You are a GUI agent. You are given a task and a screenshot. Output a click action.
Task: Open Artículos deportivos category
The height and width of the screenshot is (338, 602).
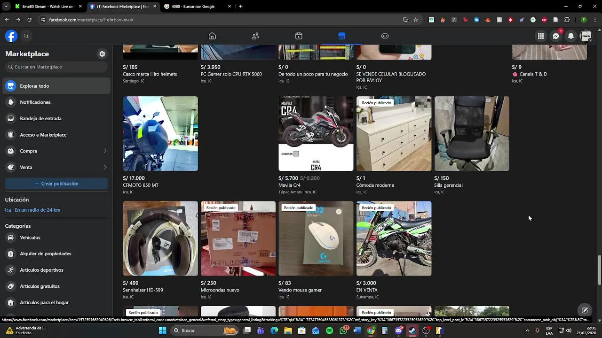click(x=57, y=270)
